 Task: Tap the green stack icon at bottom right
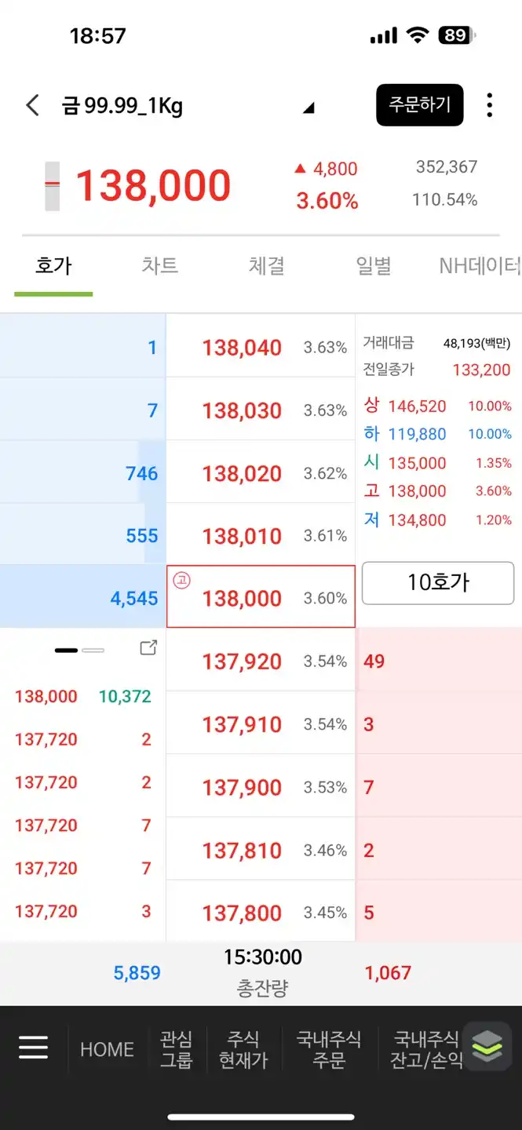point(487,1047)
